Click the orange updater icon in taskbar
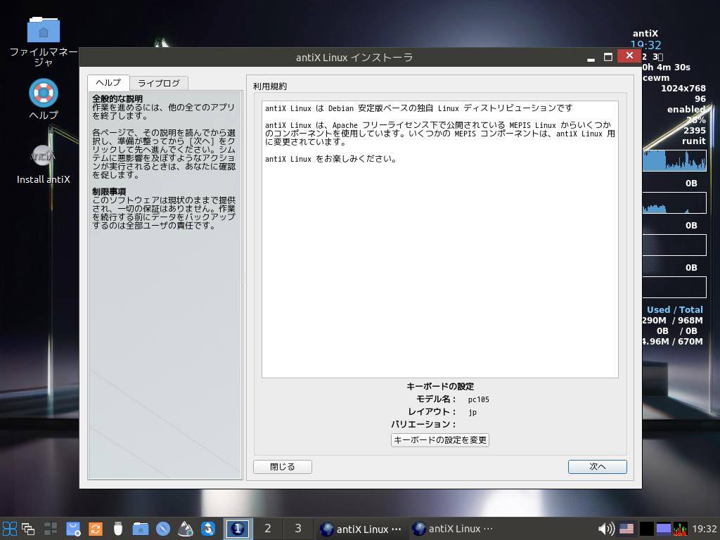This screenshot has width=720, height=540. click(96, 529)
